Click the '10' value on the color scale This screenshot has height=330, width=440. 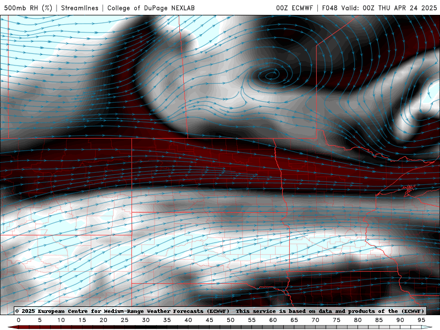tap(61, 320)
